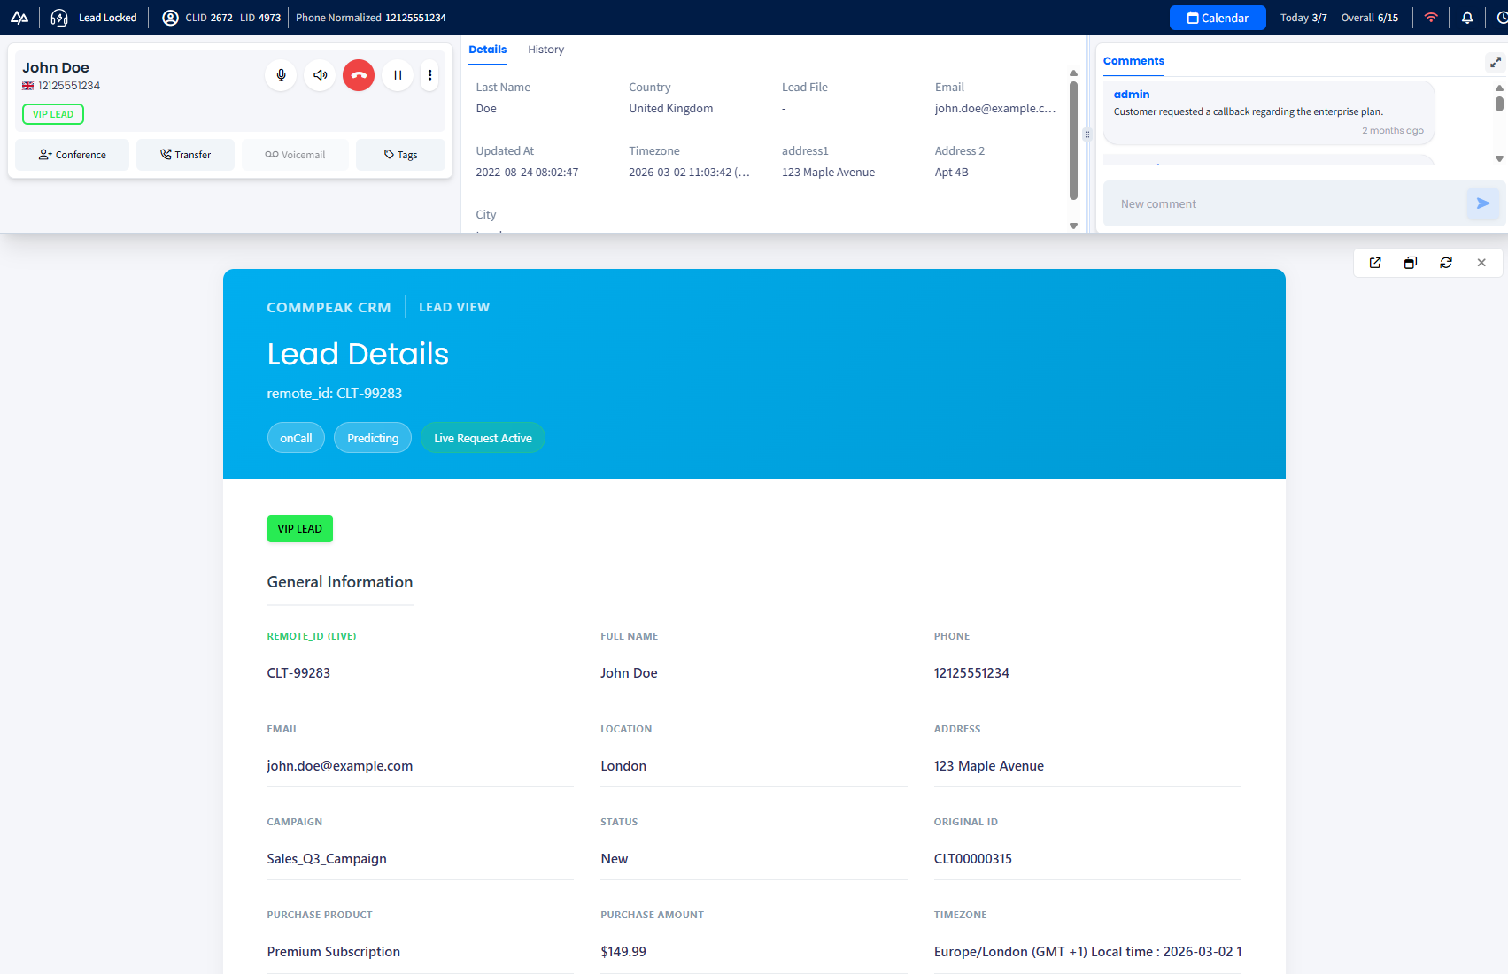Hang up the active call
The image size is (1508, 974).
[x=358, y=75]
